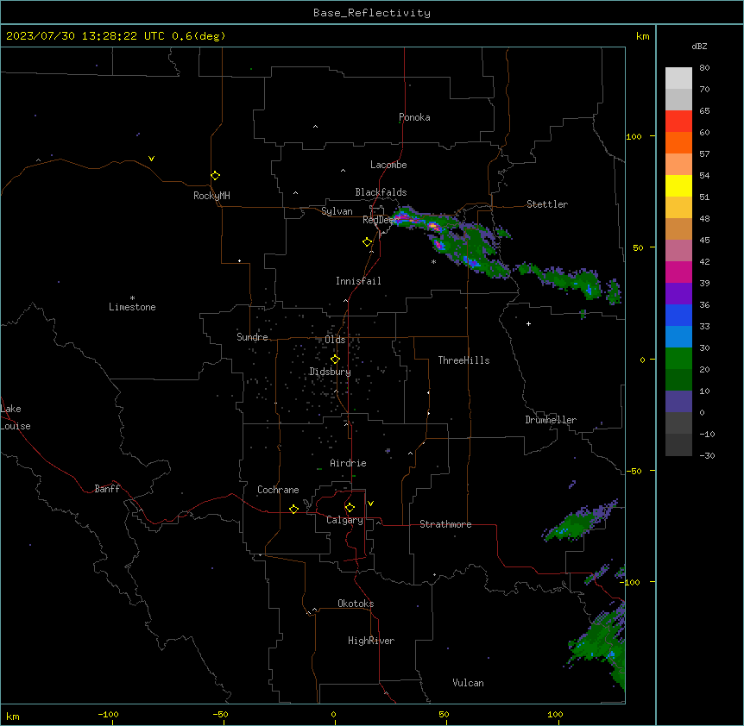Image resolution: width=744 pixels, height=726 pixels.
Task: Click the Cochrane label
Action: click(278, 490)
